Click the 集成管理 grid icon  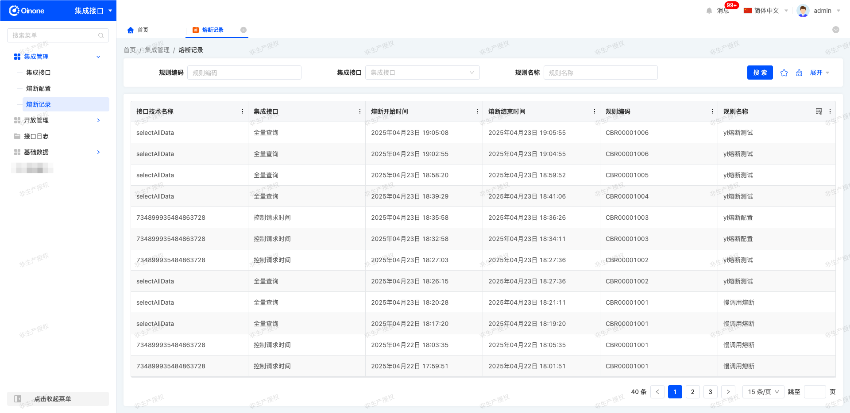point(17,57)
